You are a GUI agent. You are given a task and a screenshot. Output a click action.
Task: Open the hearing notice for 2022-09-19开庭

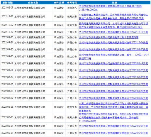click(113, 63)
